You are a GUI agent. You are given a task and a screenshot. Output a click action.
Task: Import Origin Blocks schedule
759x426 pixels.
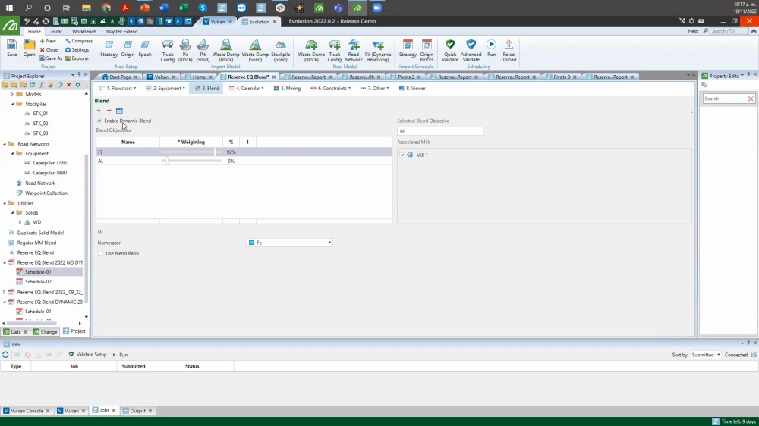[x=427, y=51]
